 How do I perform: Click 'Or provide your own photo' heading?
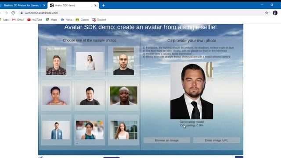(x=191, y=41)
